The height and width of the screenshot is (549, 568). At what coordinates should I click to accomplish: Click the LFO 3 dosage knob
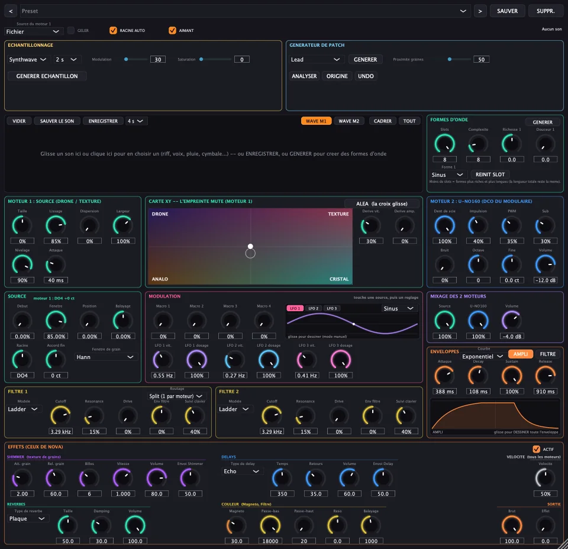341,360
